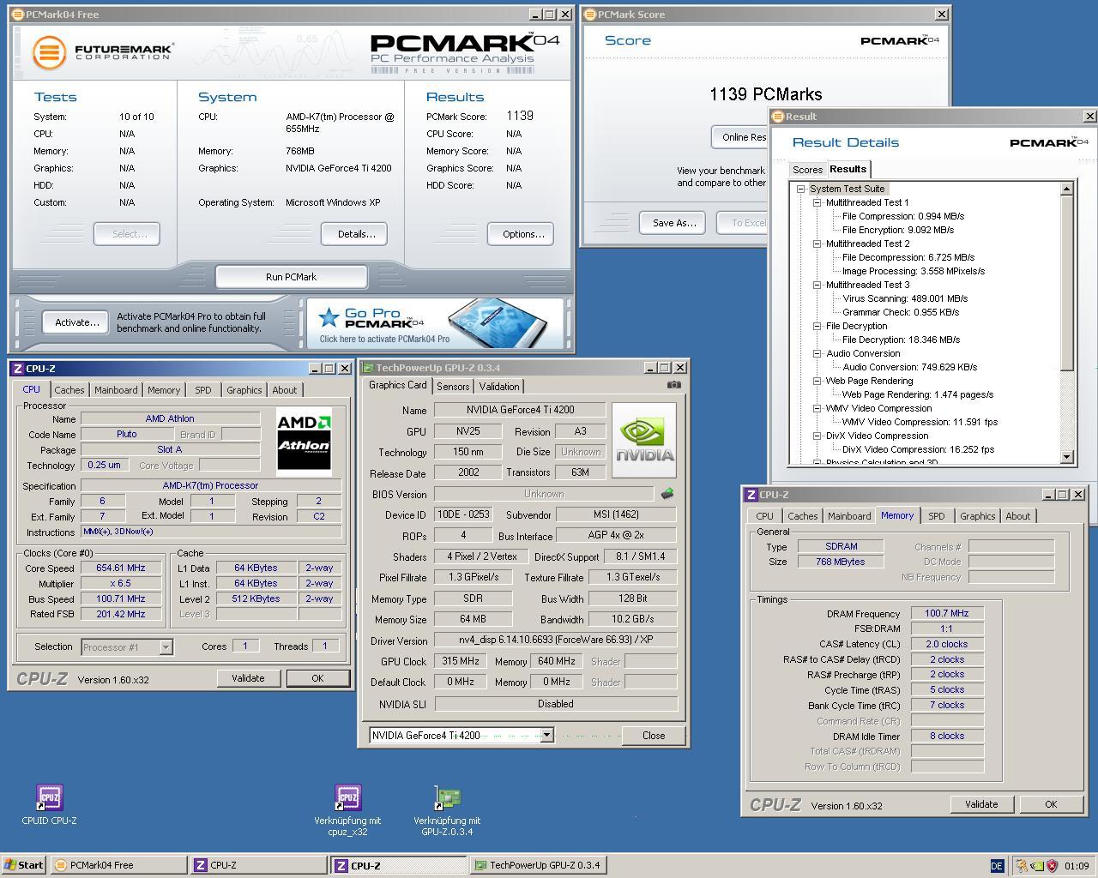Open the GPU selection dropdown in GPU-Z

click(546, 735)
